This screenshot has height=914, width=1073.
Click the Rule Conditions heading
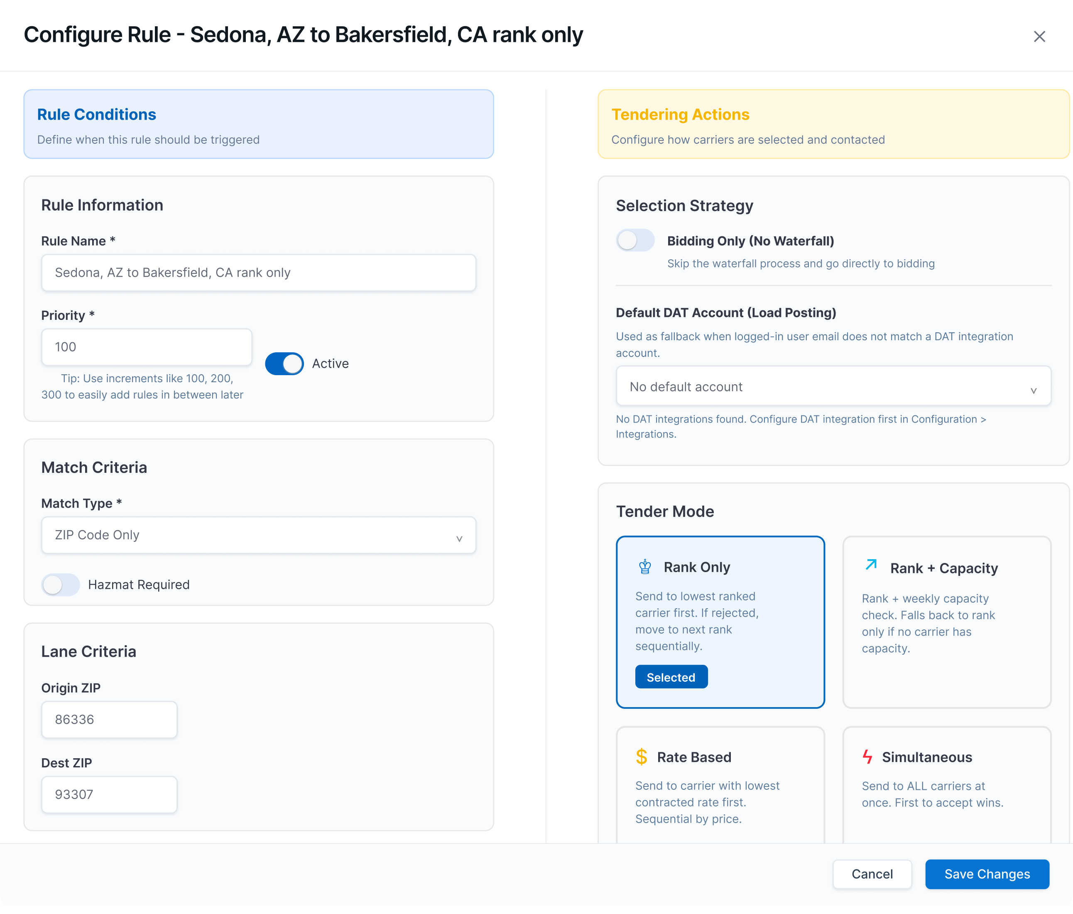[x=96, y=115]
